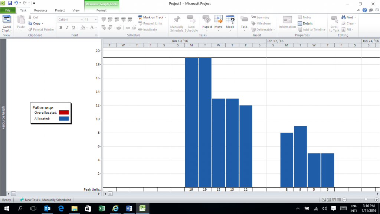This screenshot has height=214, width=380.
Task: Click the Cut button
Action: [x=33, y=17]
